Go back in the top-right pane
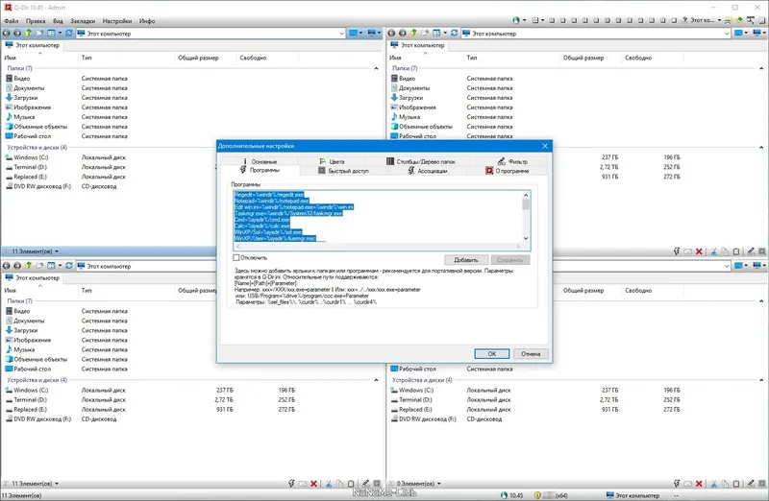 pos(391,34)
